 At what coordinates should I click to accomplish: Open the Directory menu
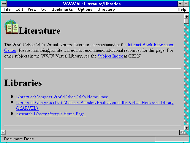pyautogui.click(x=106, y=9)
